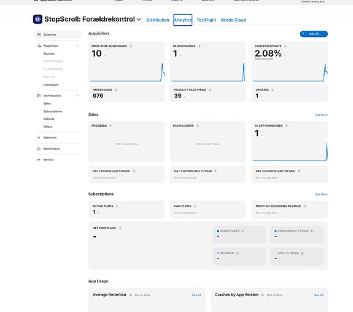Open Sources under Acquisition
Screen dimensions: 353x312
pos(49,54)
